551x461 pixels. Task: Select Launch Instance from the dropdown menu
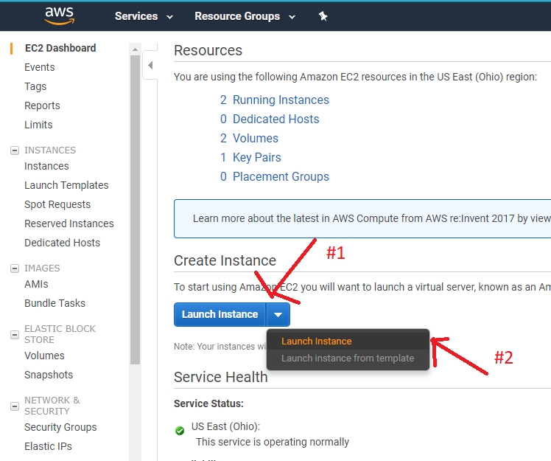317,342
